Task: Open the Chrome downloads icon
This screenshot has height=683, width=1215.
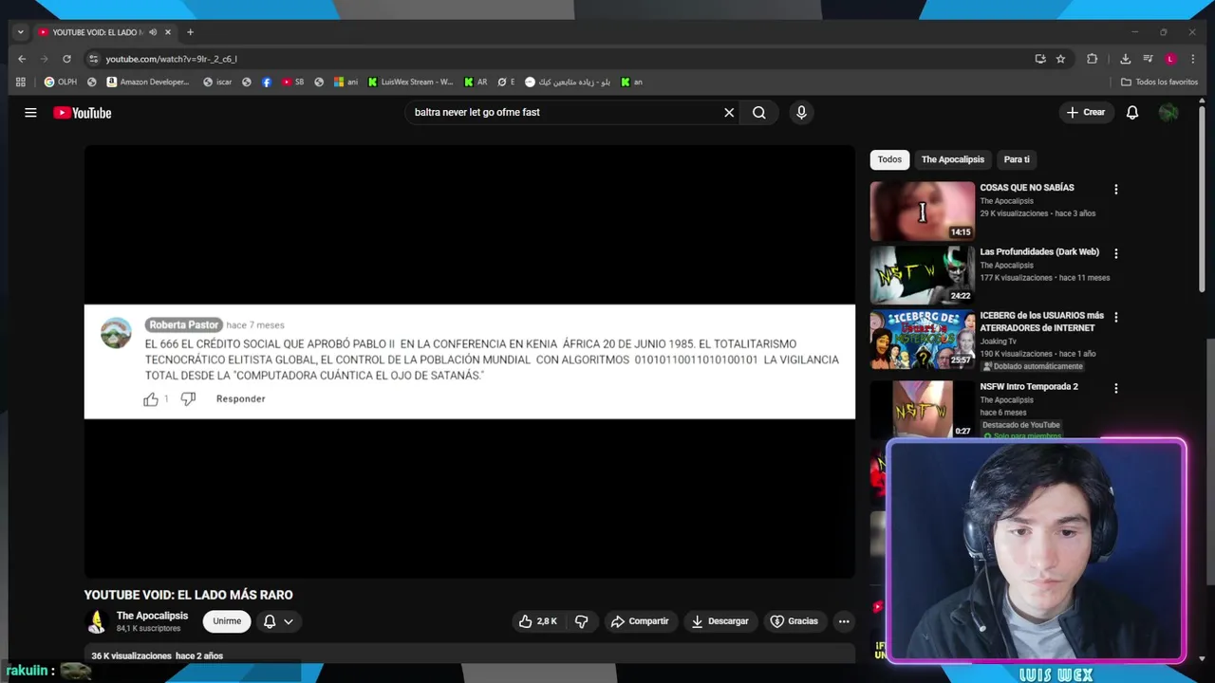Action: coord(1125,59)
